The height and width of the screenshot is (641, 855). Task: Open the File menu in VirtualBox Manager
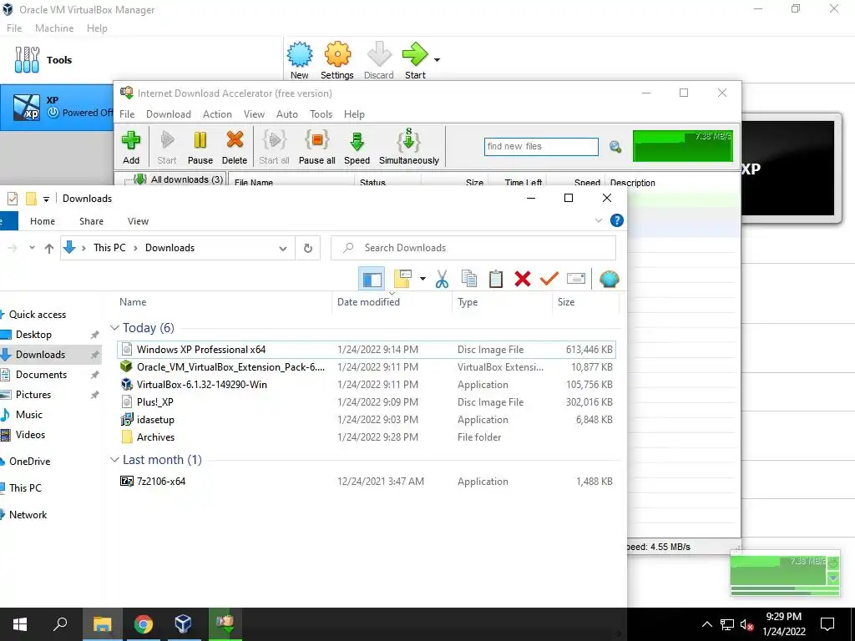[x=14, y=28]
